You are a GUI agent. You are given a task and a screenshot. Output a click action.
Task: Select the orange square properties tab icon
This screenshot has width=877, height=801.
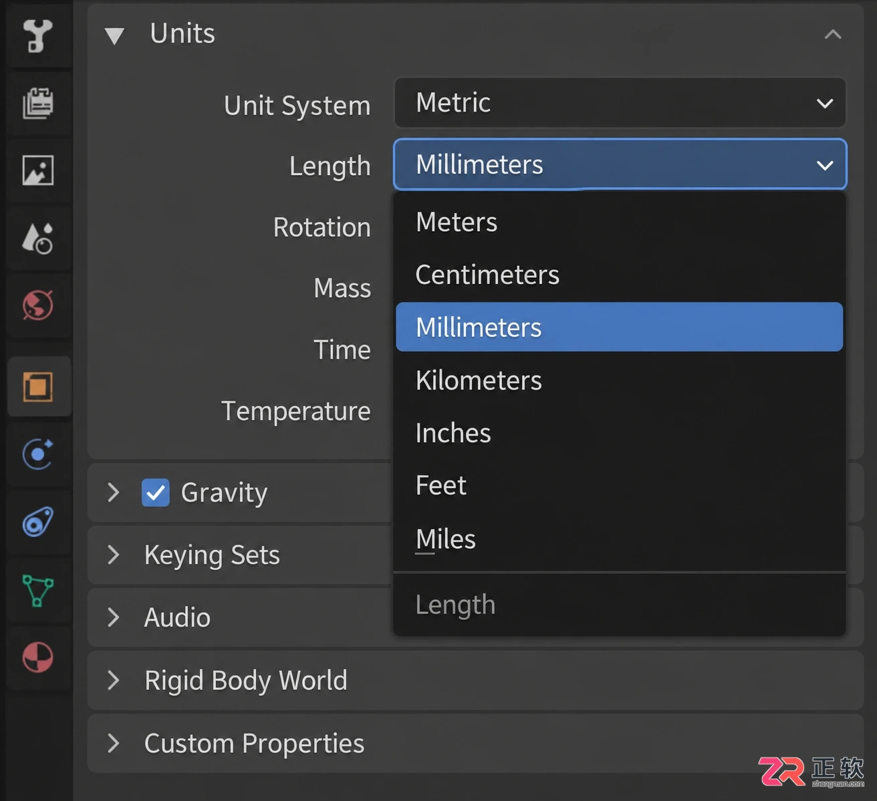coord(38,387)
